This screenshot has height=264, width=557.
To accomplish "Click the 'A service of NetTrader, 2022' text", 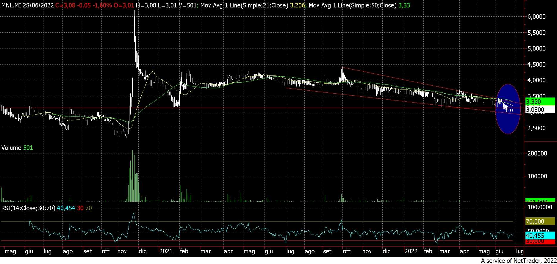I will pos(518,261).
